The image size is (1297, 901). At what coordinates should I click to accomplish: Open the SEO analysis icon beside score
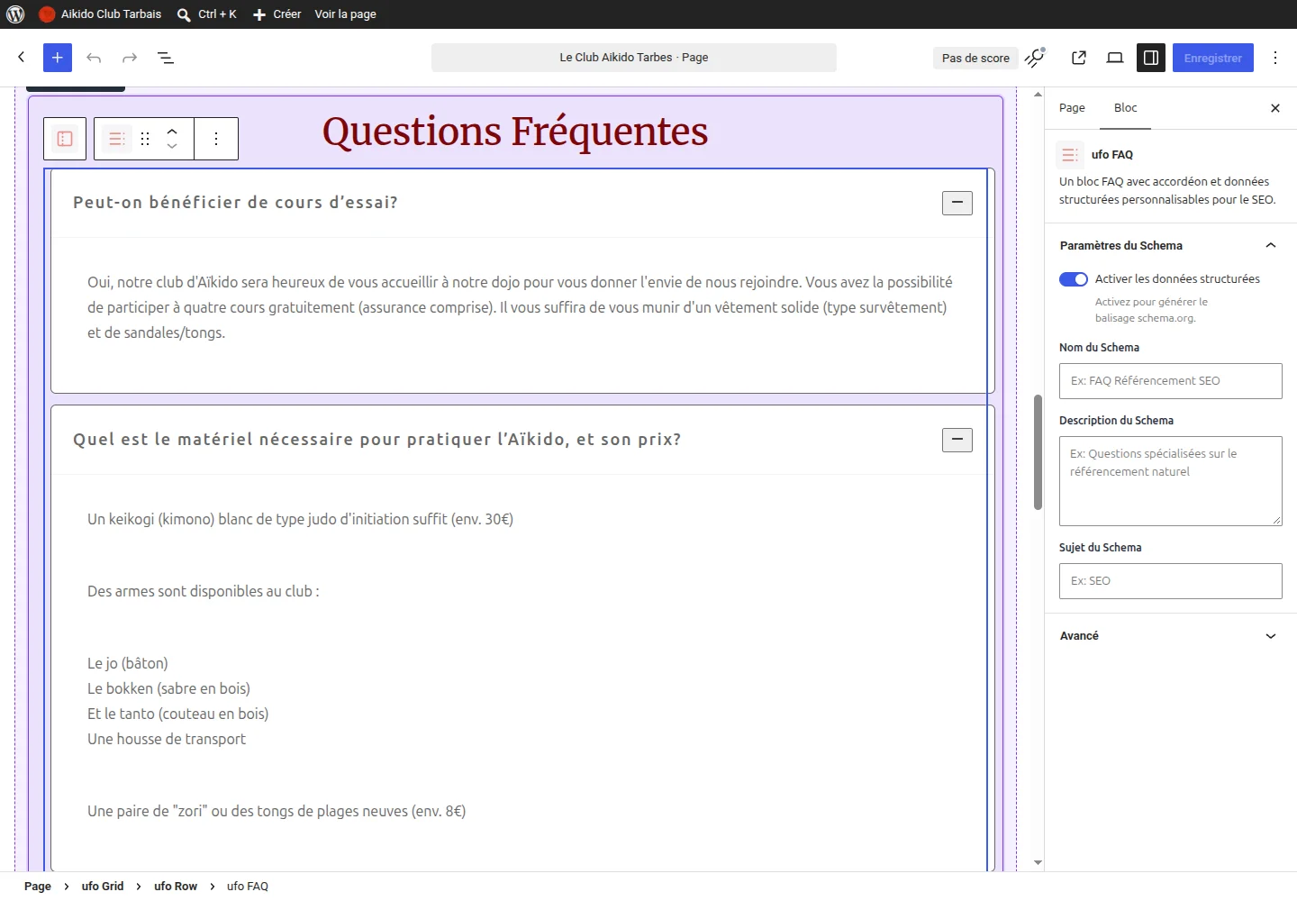tap(1036, 58)
